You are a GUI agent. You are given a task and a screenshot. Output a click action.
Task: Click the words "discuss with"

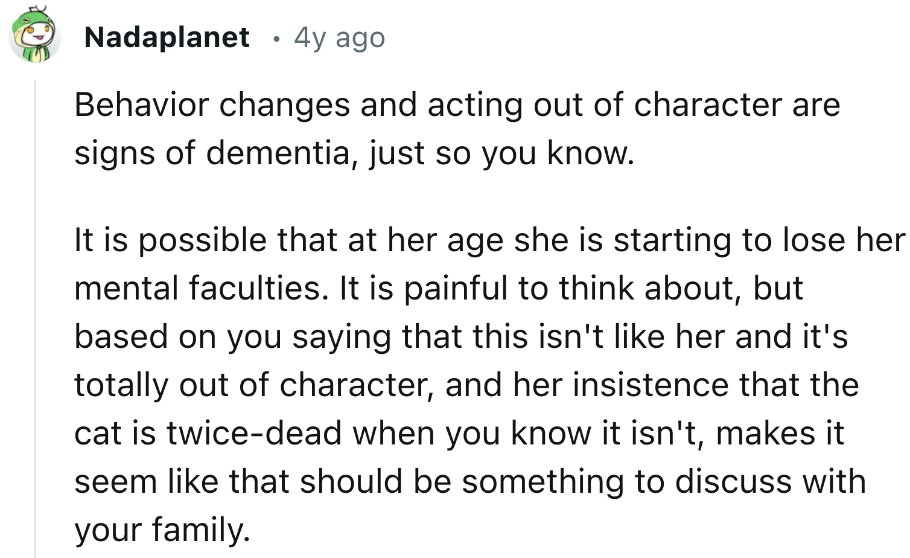tap(770, 481)
